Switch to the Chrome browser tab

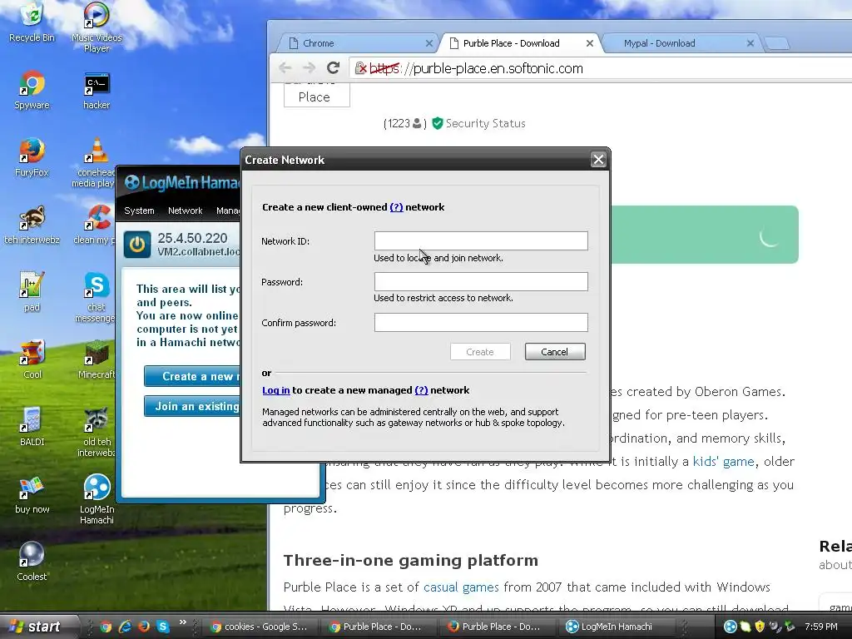[x=359, y=43]
